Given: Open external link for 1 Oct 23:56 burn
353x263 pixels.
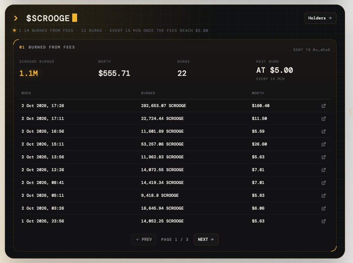Looking at the screenshot, I should click(x=323, y=221).
